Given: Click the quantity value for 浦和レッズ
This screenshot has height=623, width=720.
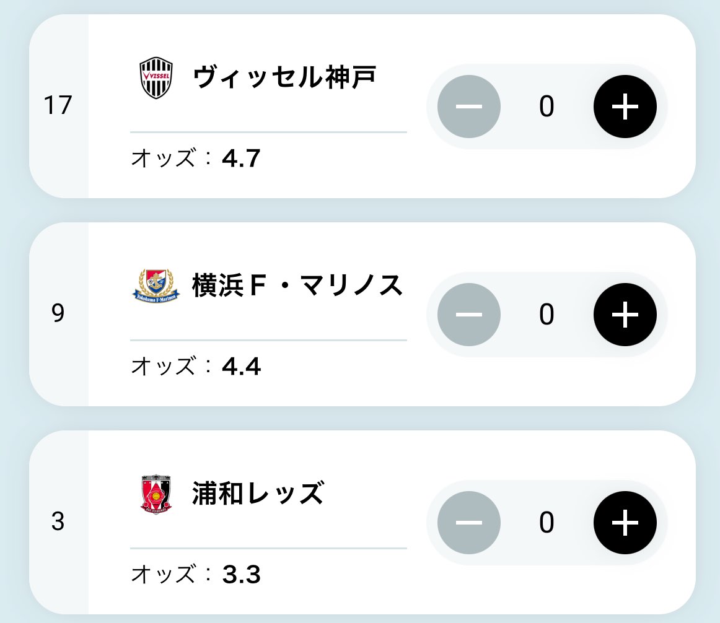Looking at the screenshot, I should click(x=547, y=523).
